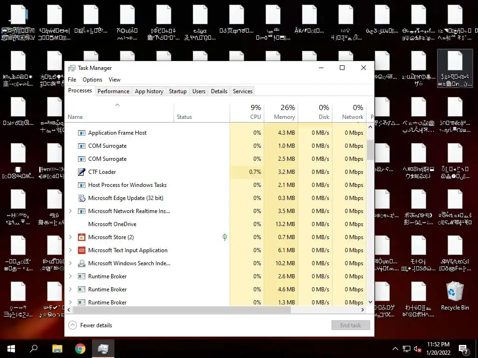This screenshot has width=478, height=358.
Task: Select the CTF Loader 0.7% CPU cell
Action: click(247, 172)
